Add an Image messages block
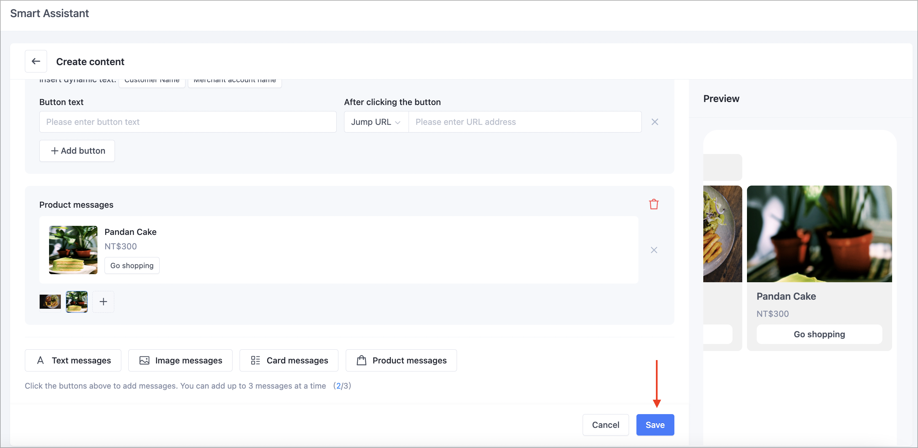Image resolution: width=918 pixels, height=448 pixels. [180, 360]
